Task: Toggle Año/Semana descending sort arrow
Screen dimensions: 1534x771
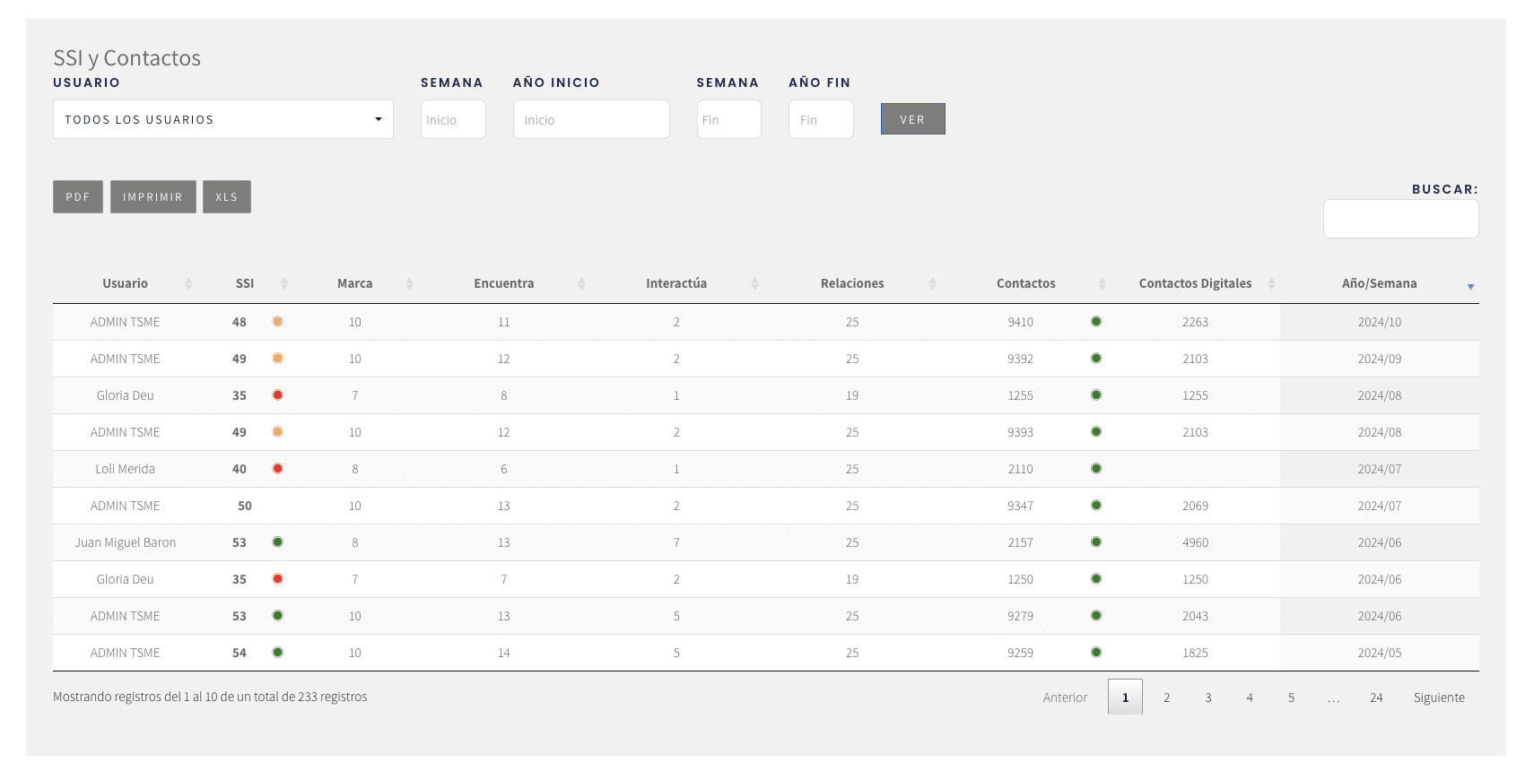Action: pos(1470,286)
